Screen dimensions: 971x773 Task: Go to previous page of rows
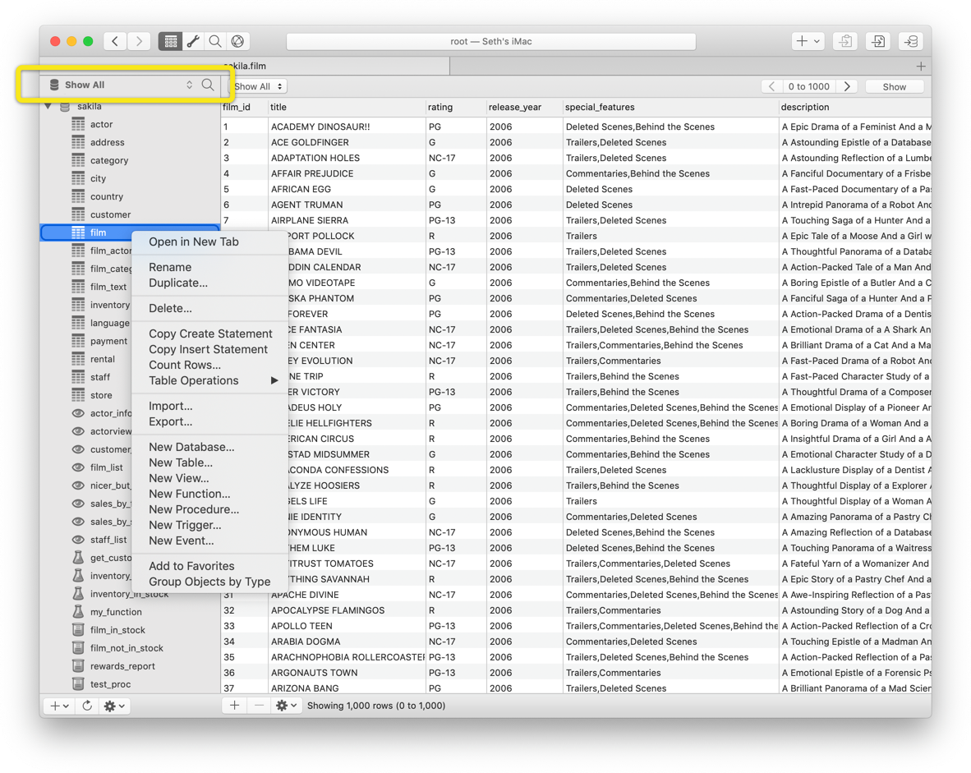point(771,87)
